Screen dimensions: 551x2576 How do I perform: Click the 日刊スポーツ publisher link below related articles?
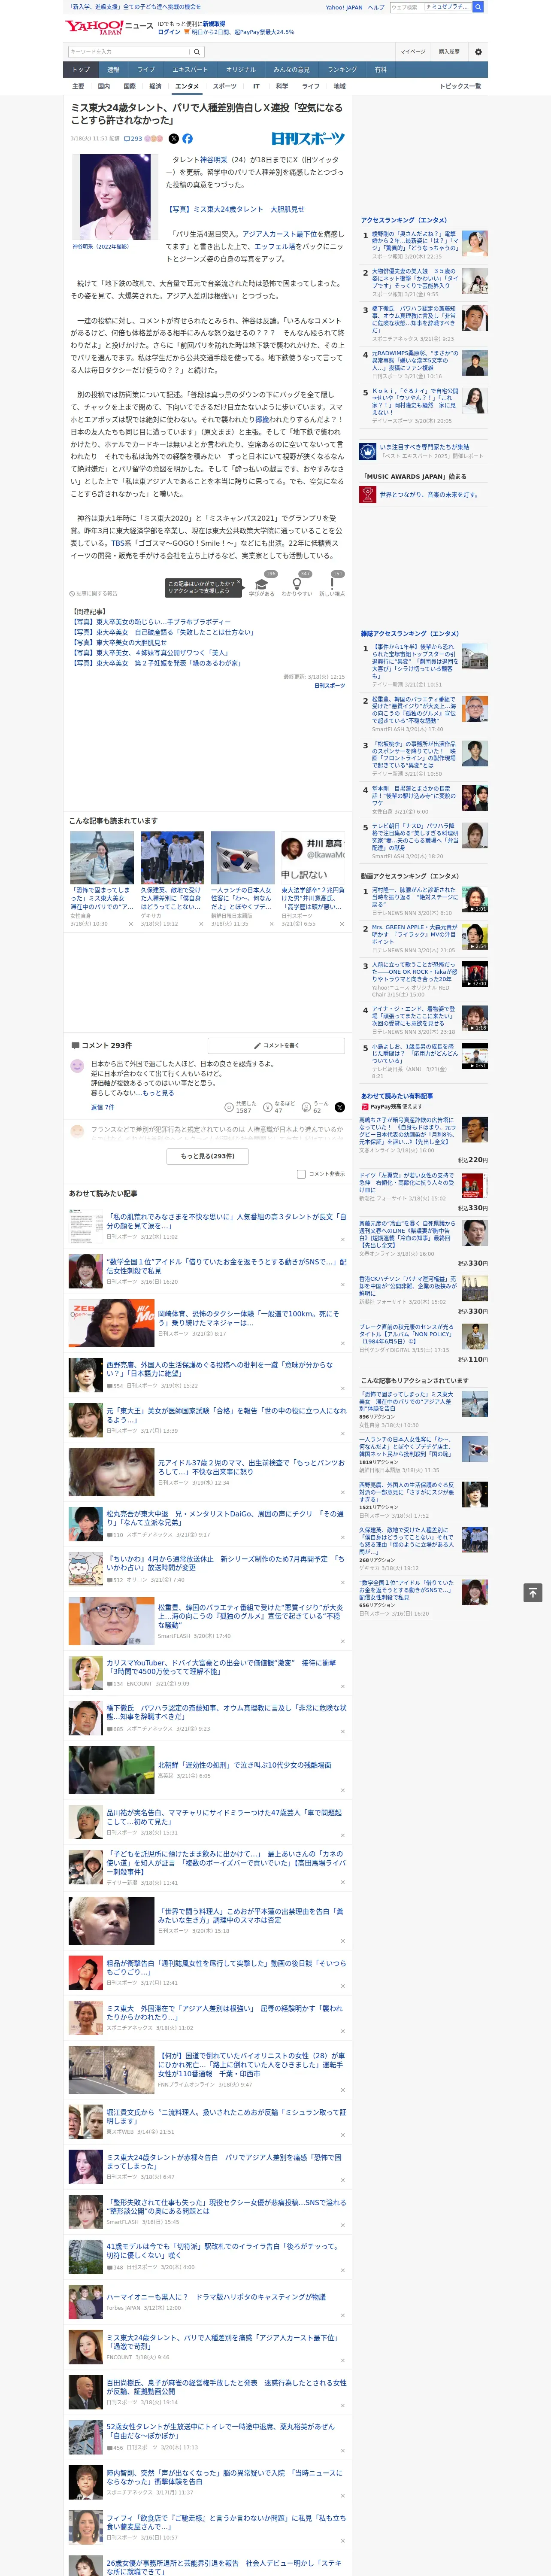click(x=329, y=686)
